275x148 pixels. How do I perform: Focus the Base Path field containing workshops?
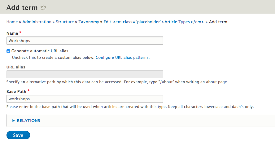(85, 99)
